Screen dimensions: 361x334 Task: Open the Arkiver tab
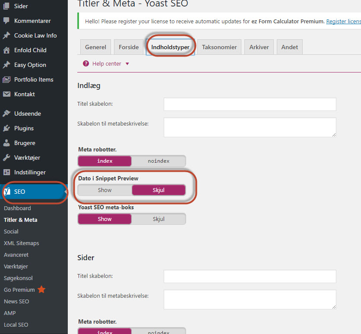(x=259, y=47)
